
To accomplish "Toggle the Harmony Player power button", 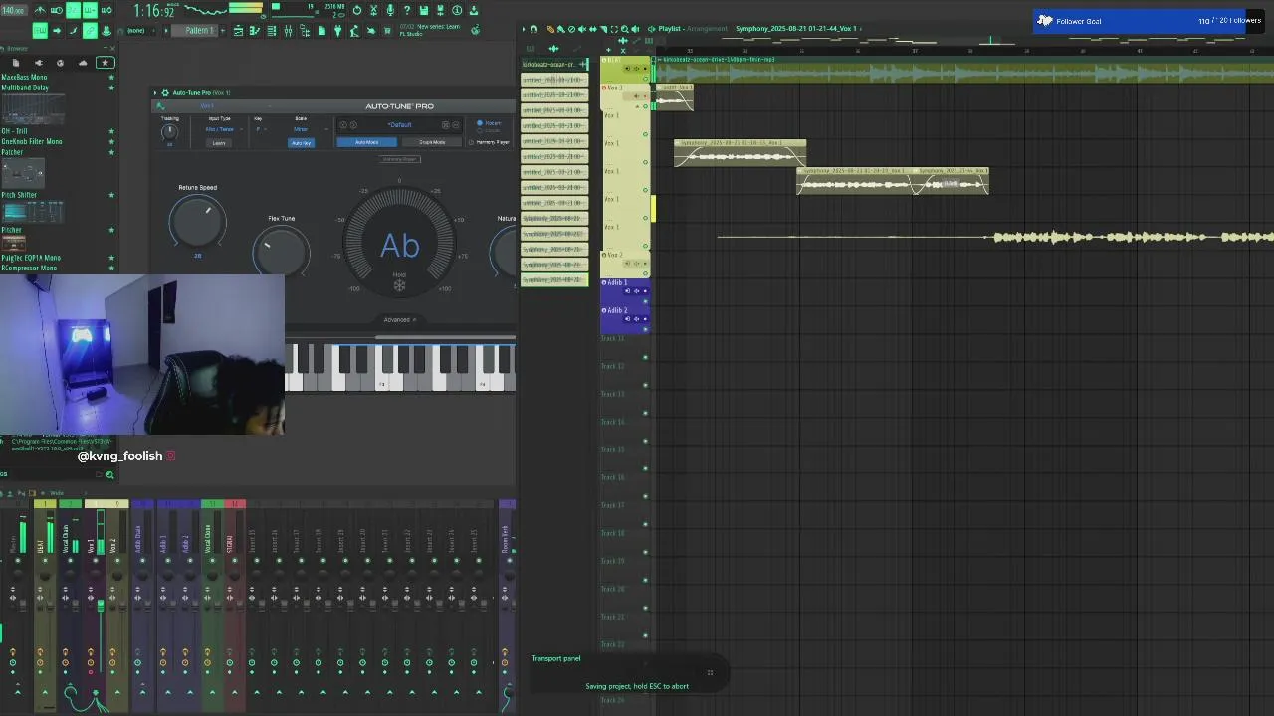I will click(471, 142).
